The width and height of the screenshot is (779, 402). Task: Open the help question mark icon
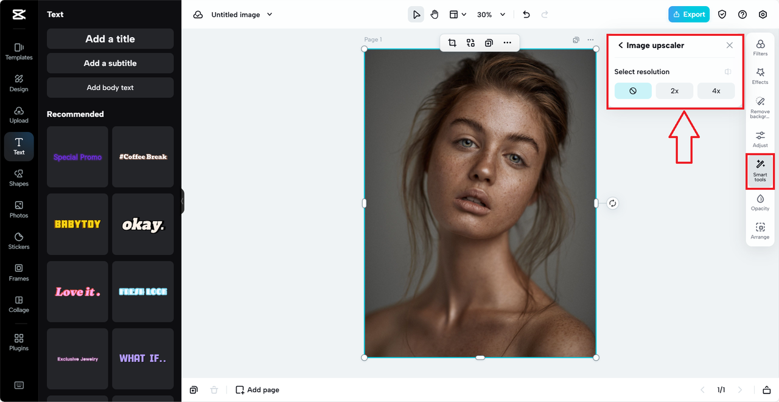coord(742,15)
